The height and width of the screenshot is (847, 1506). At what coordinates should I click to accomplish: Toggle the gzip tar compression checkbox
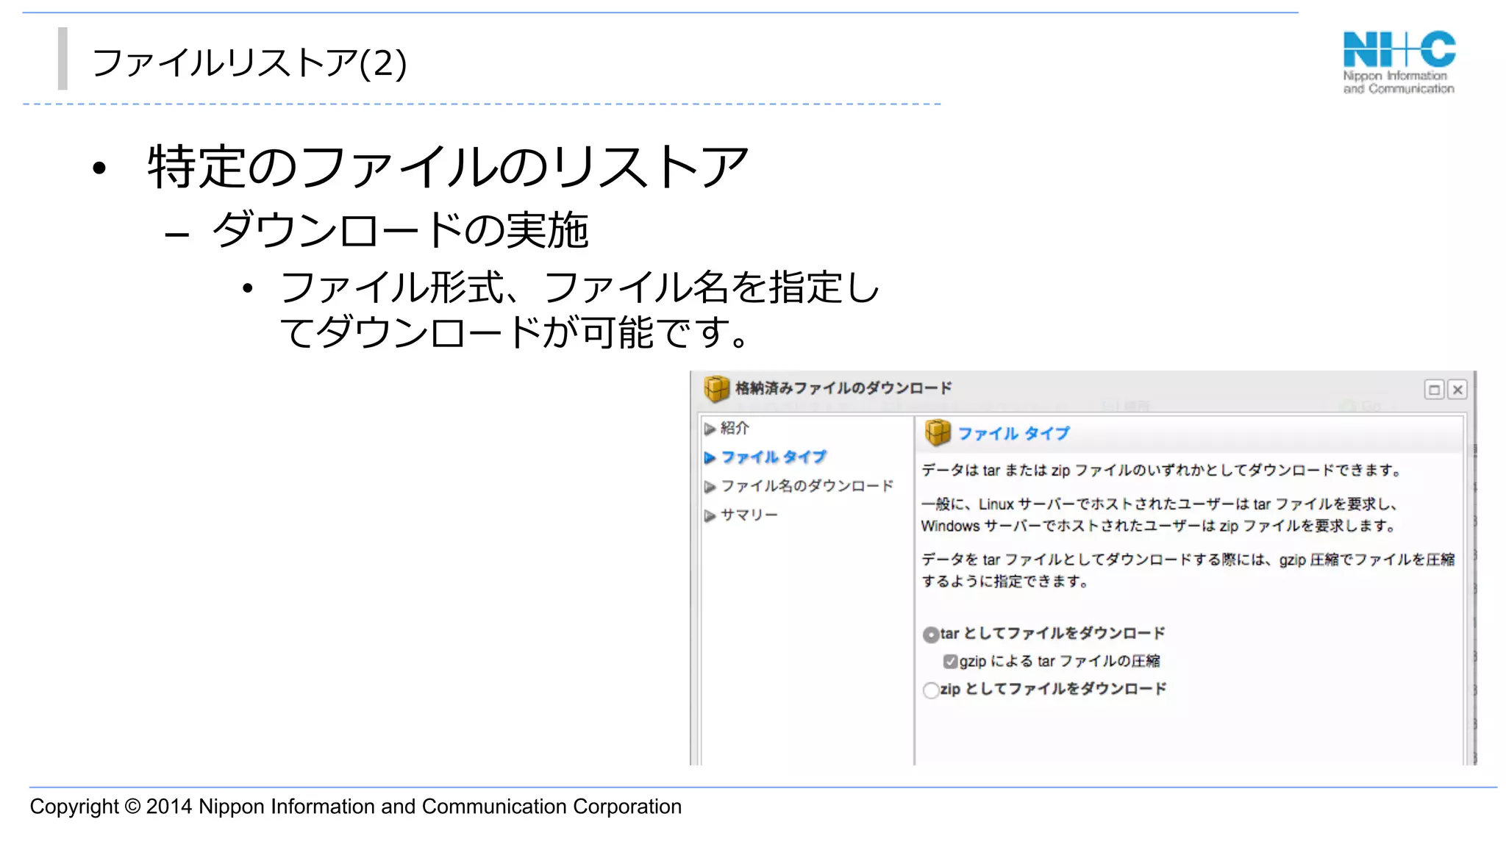(951, 662)
